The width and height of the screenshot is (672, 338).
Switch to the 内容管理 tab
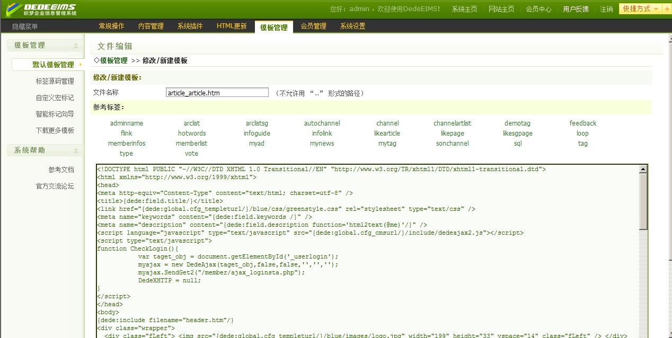coord(151,26)
